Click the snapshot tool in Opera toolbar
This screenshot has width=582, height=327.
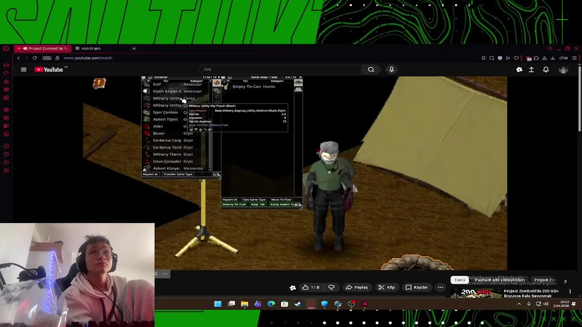coord(492,58)
